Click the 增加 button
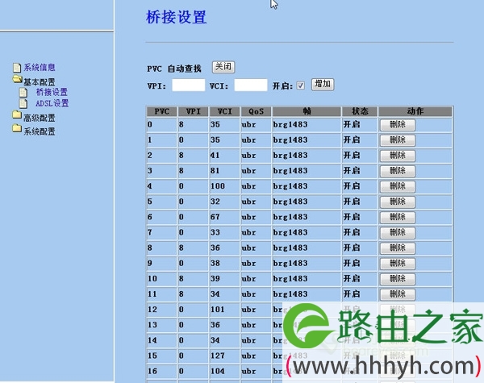Viewport: 484px width, 383px height. tap(323, 84)
